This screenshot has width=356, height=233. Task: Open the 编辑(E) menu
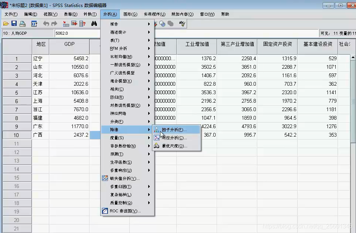pyautogui.click(x=31, y=14)
